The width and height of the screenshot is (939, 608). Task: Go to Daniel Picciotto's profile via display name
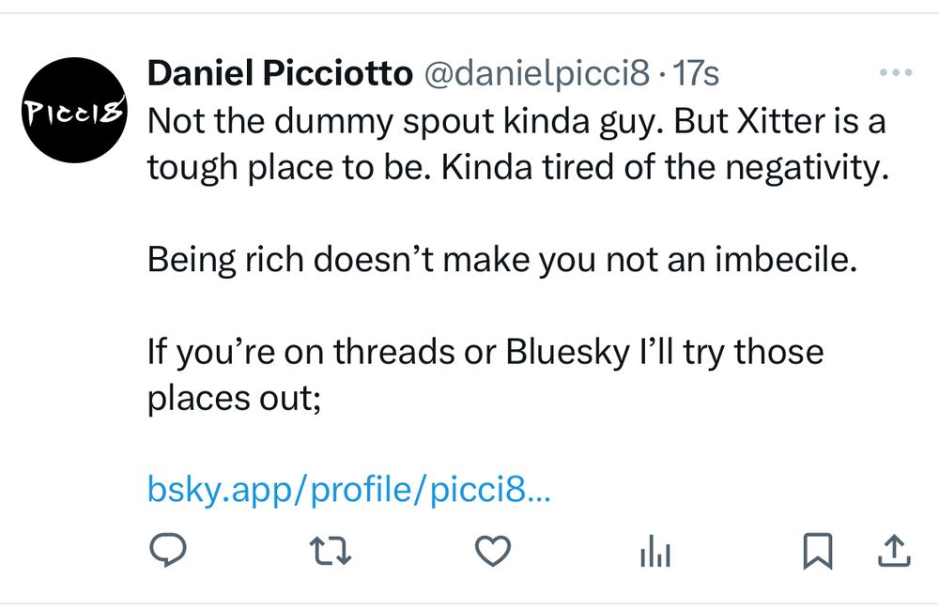coord(279,74)
